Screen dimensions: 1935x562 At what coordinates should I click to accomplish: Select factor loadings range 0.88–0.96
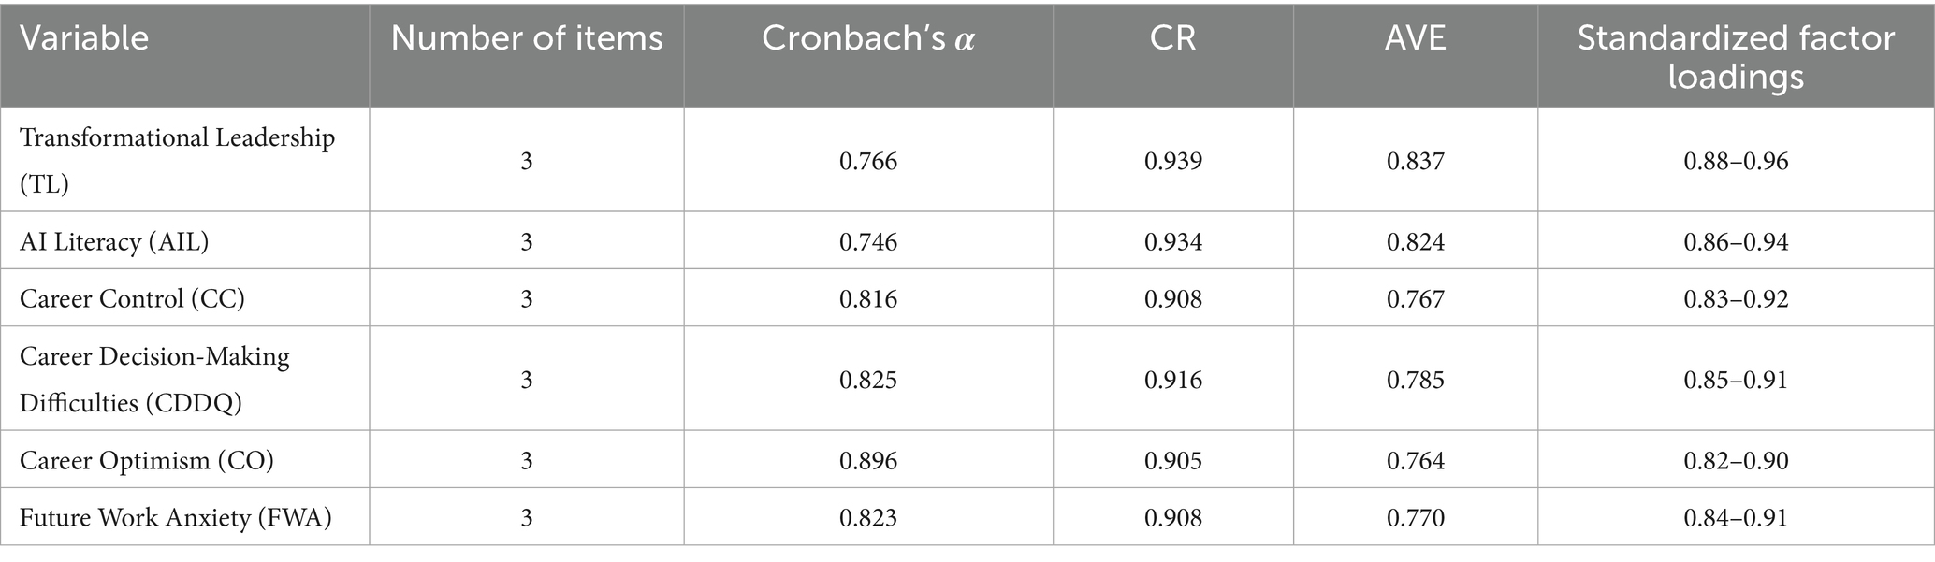click(1736, 162)
